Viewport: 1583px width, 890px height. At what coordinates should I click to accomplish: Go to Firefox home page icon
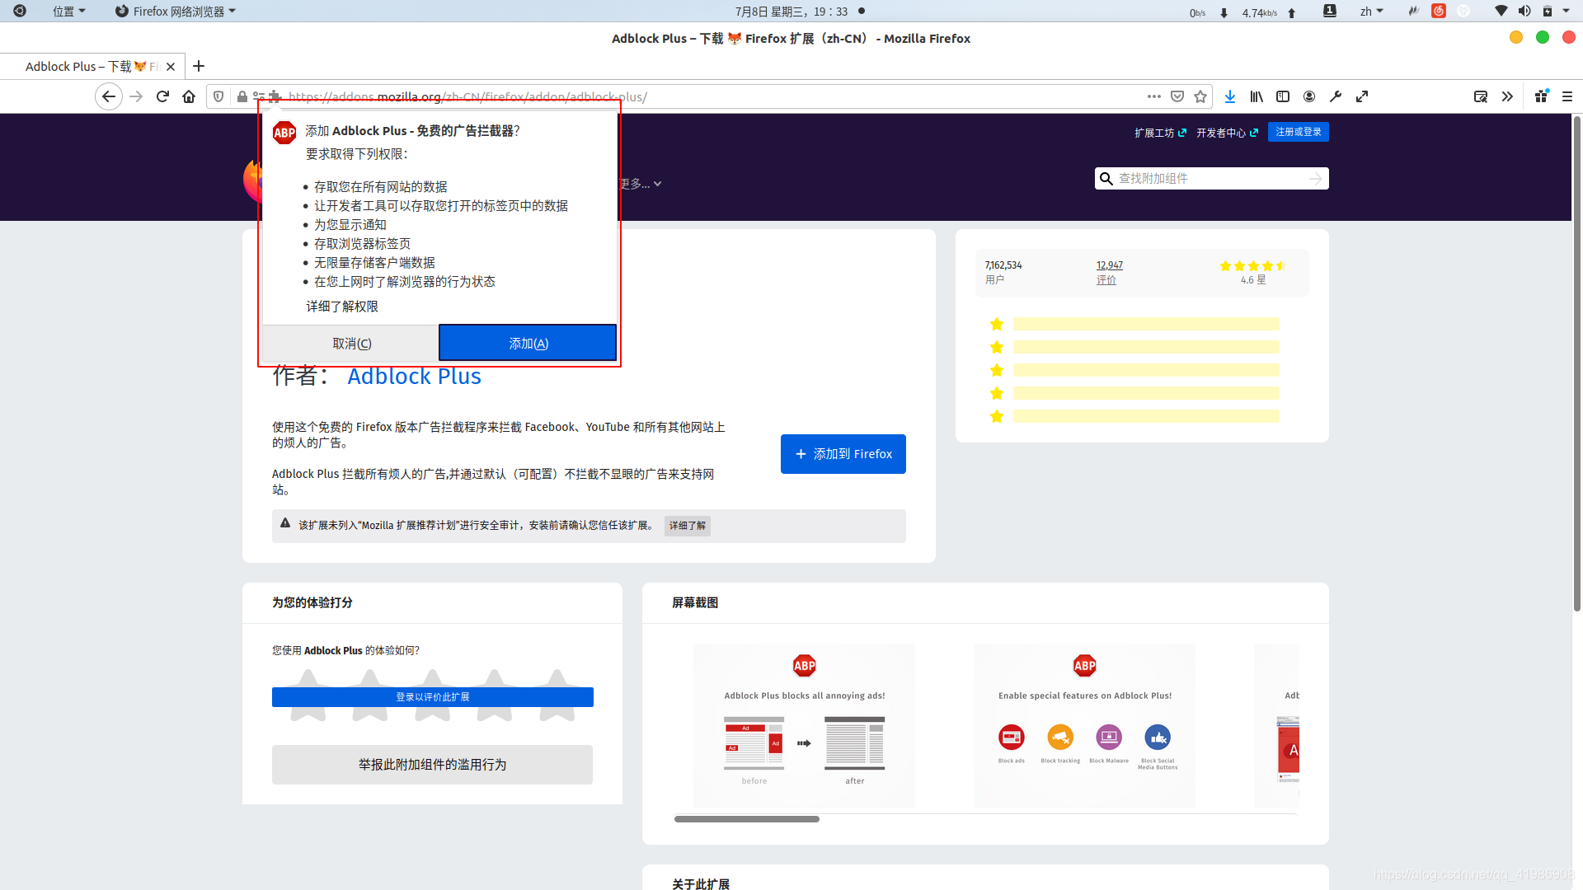click(x=189, y=96)
